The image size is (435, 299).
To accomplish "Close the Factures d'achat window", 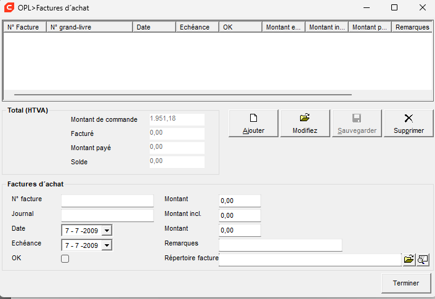I will point(423,7).
